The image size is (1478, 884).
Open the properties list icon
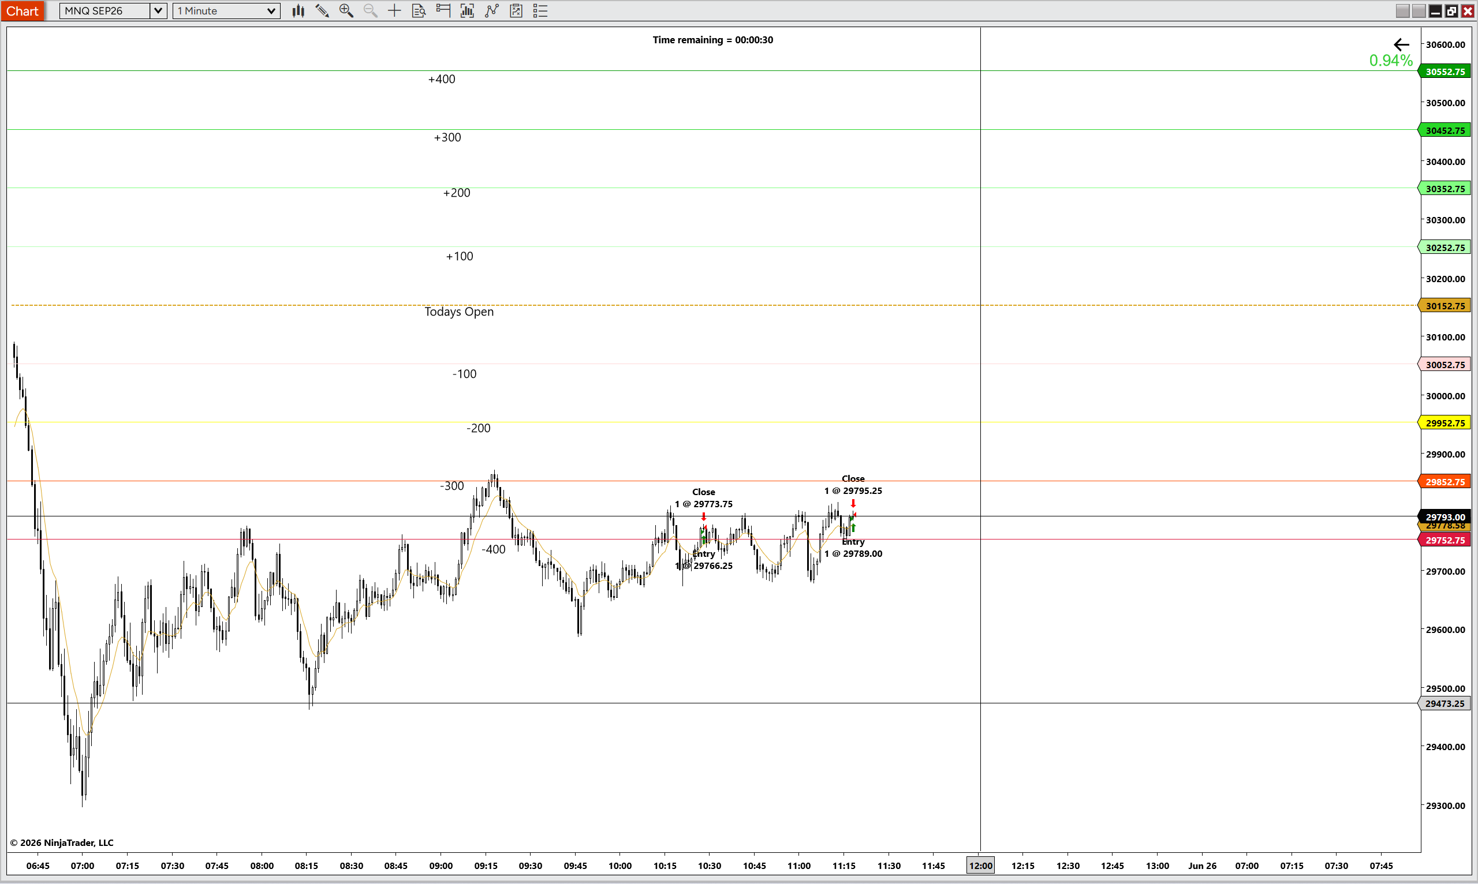[x=540, y=11]
